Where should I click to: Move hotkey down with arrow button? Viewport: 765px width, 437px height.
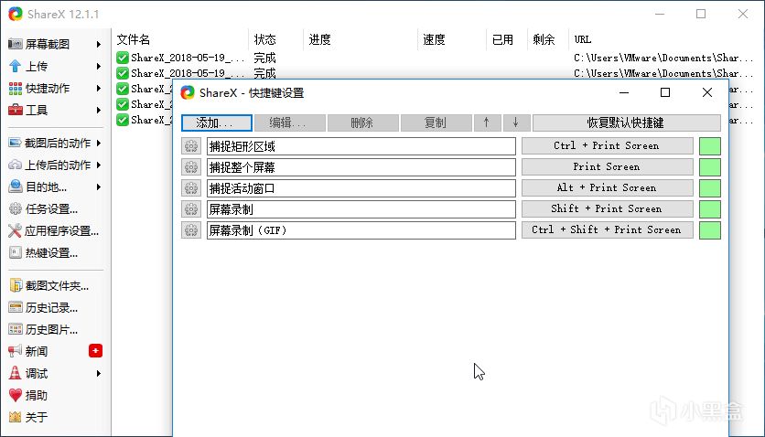pos(516,123)
